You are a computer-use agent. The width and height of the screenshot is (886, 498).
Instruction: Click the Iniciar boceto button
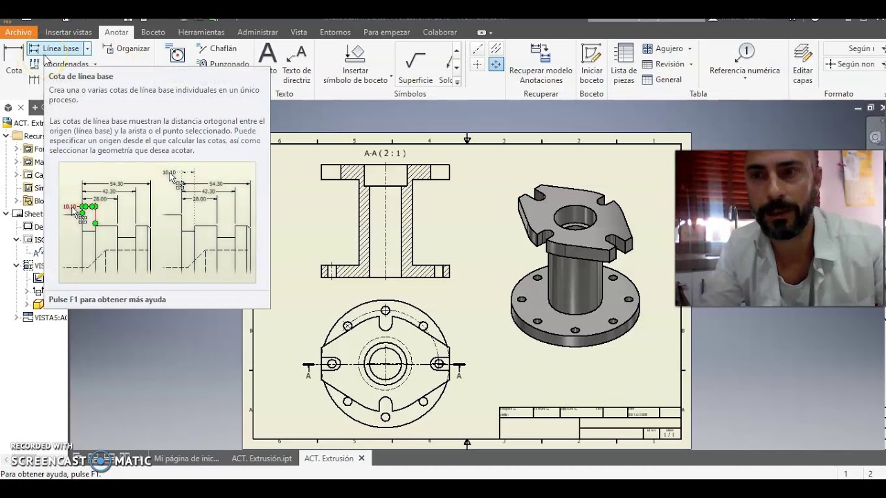(591, 64)
